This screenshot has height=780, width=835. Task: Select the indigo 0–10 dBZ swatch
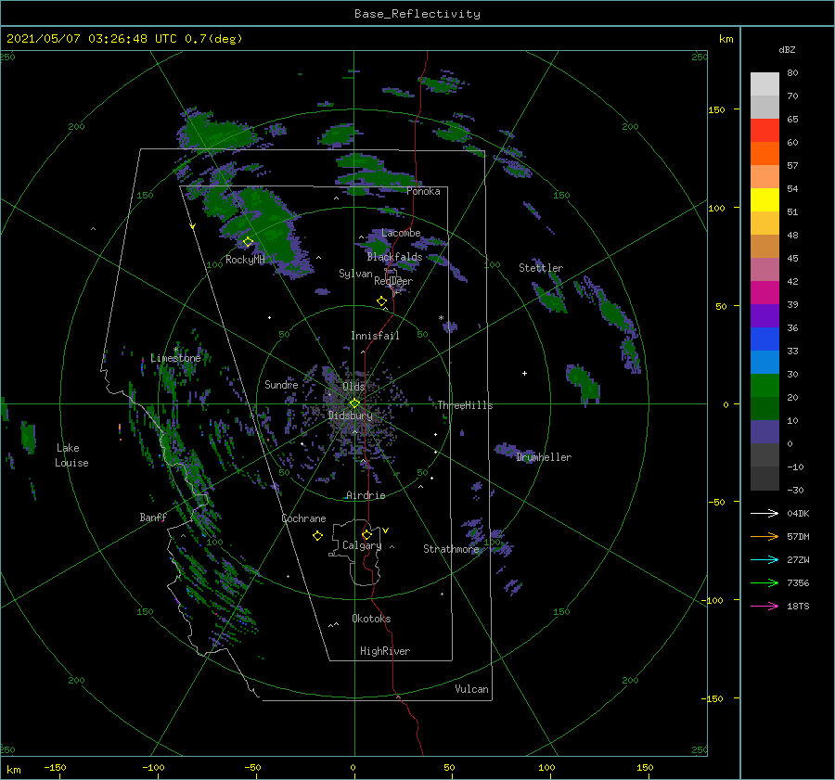click(x=764, y=431)
